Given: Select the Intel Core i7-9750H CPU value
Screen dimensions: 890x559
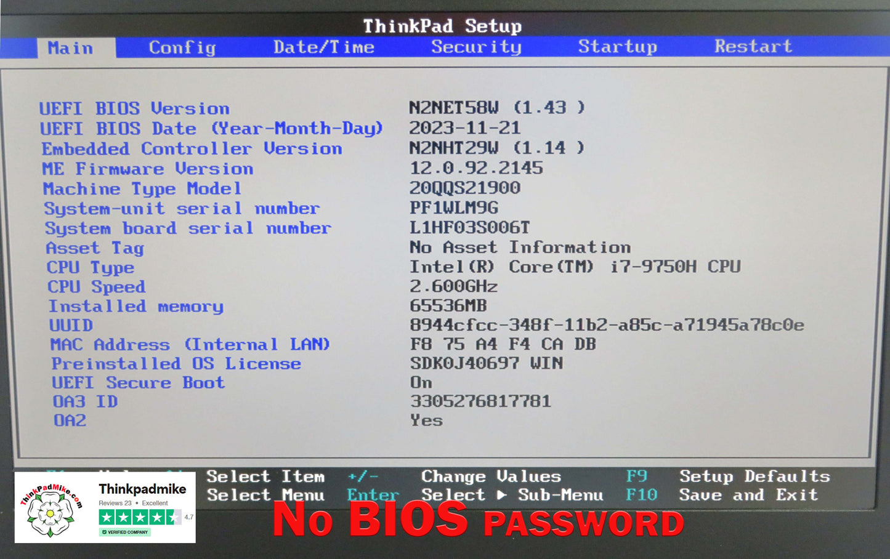Looking at the screenshot, I should pos(575,267).
